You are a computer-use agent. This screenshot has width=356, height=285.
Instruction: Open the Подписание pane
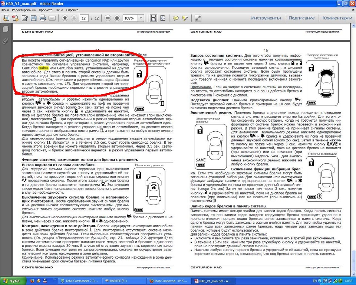click(x=301, y=18)
